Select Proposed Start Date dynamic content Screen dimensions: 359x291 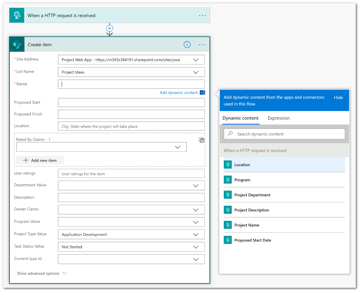point(284,240)
